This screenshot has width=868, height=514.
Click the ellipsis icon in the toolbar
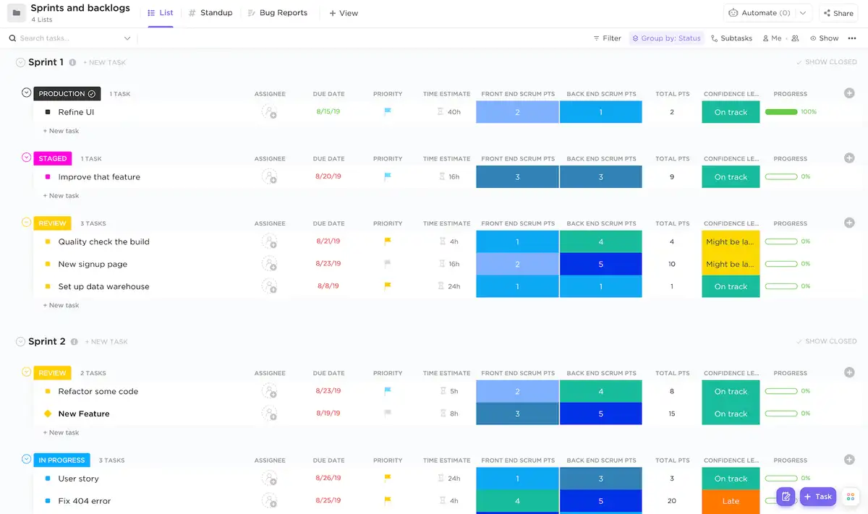[x=851, y=38]
